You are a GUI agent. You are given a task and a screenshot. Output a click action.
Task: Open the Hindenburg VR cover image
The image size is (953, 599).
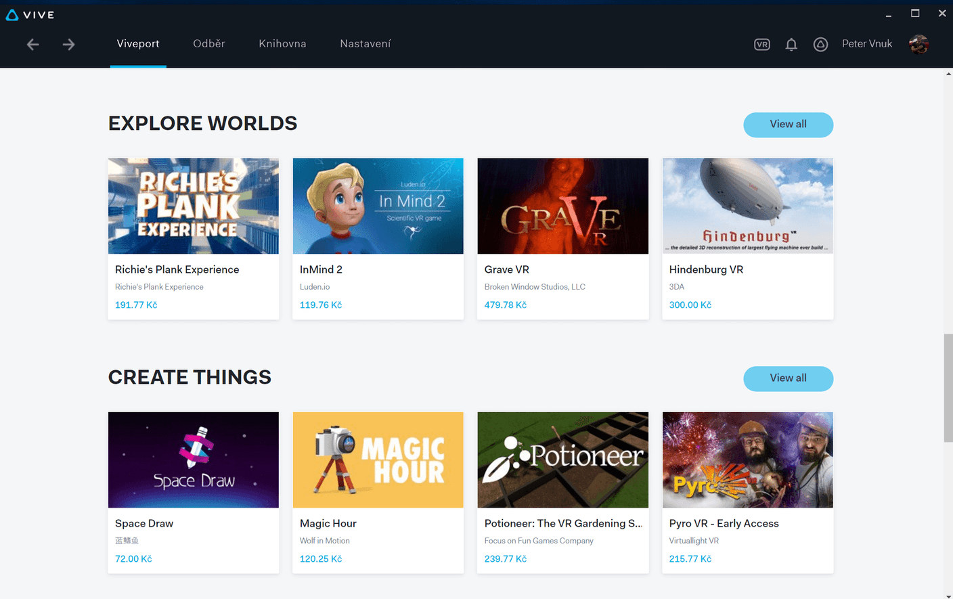pos(748,206)
